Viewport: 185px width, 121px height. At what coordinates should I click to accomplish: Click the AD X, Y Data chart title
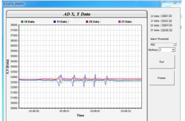(77, 14)
